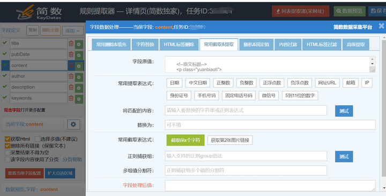Delete the author field using trash icon

point(71,76)
